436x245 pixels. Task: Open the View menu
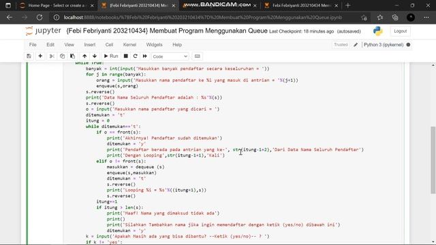point(69,44)
